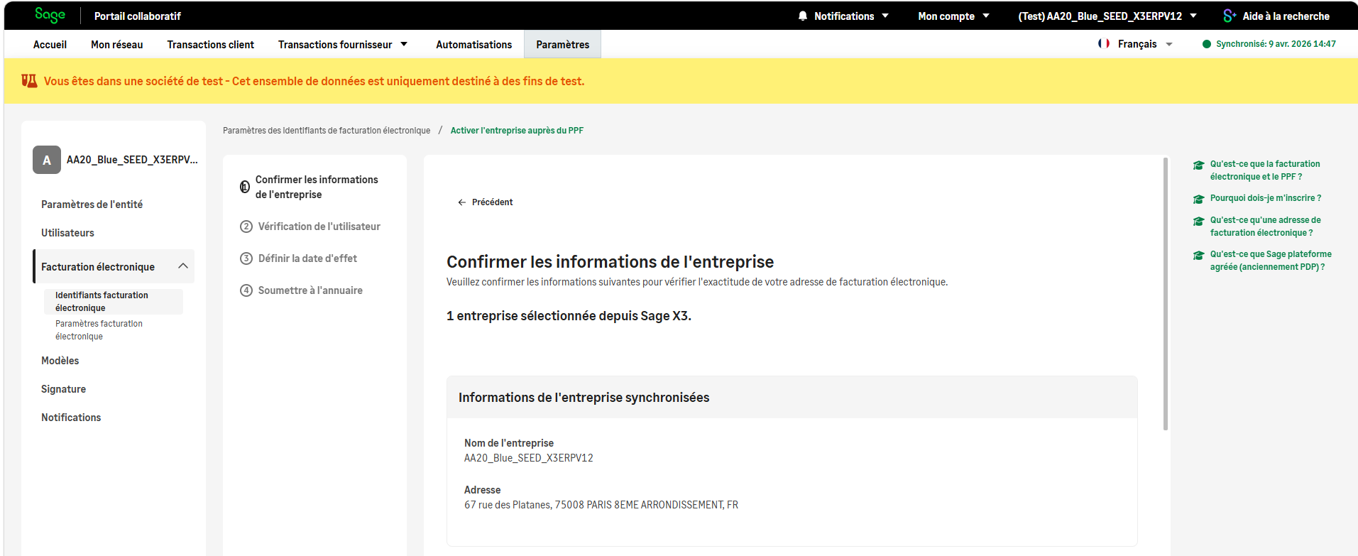Open the Mon réseau tab
The image size is (1358, 556).
(x=116, y=44)
